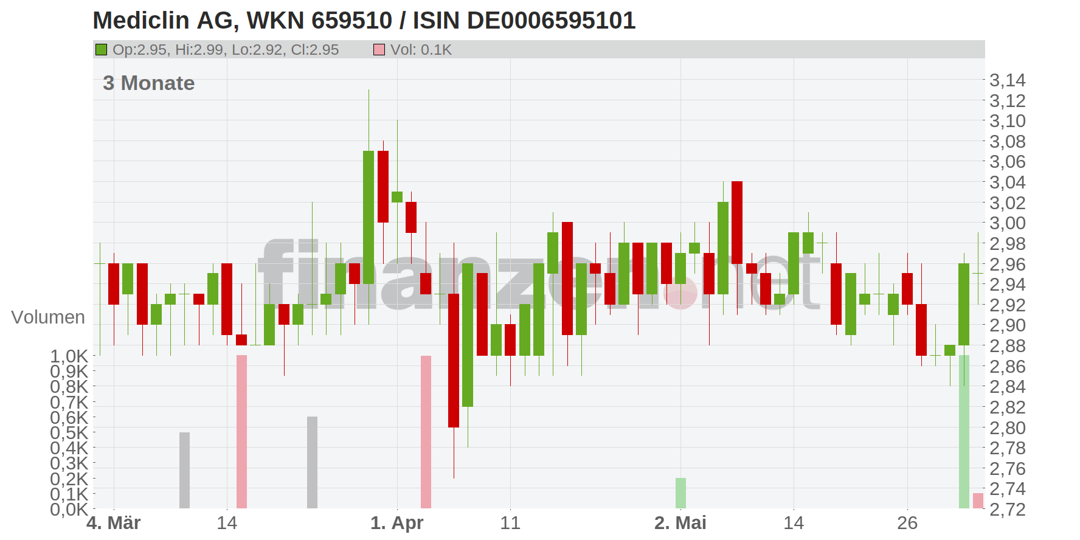Click the 11 date label on x-axis

coord(510,523)
